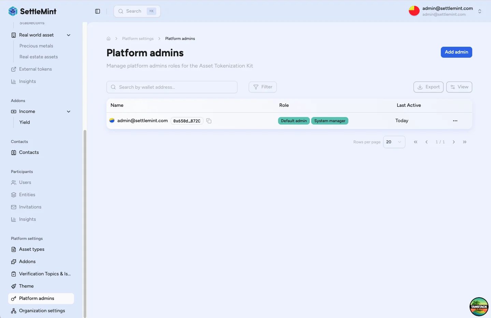
Task: Click the copy icon next to wallet address
Action: click(209, 121)
